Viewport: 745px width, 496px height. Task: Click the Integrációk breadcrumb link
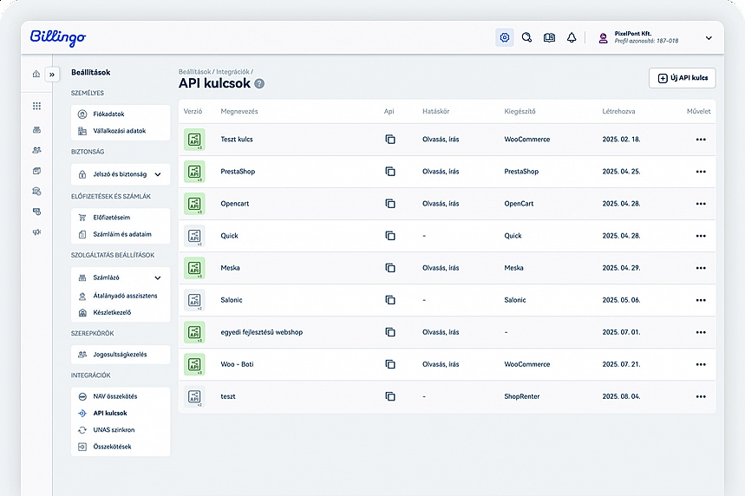point(232,71)
